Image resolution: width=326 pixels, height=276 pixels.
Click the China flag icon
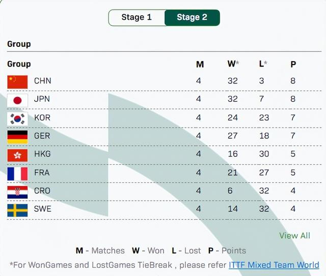pyautogui.click(x=17, y=81)
